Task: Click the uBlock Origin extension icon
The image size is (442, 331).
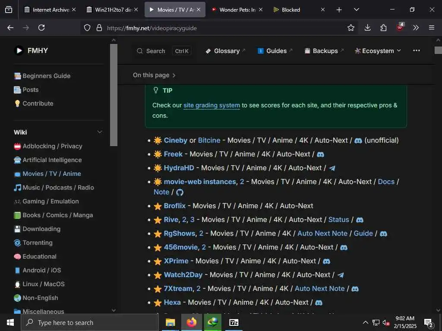Action: [x=400, y=27]
